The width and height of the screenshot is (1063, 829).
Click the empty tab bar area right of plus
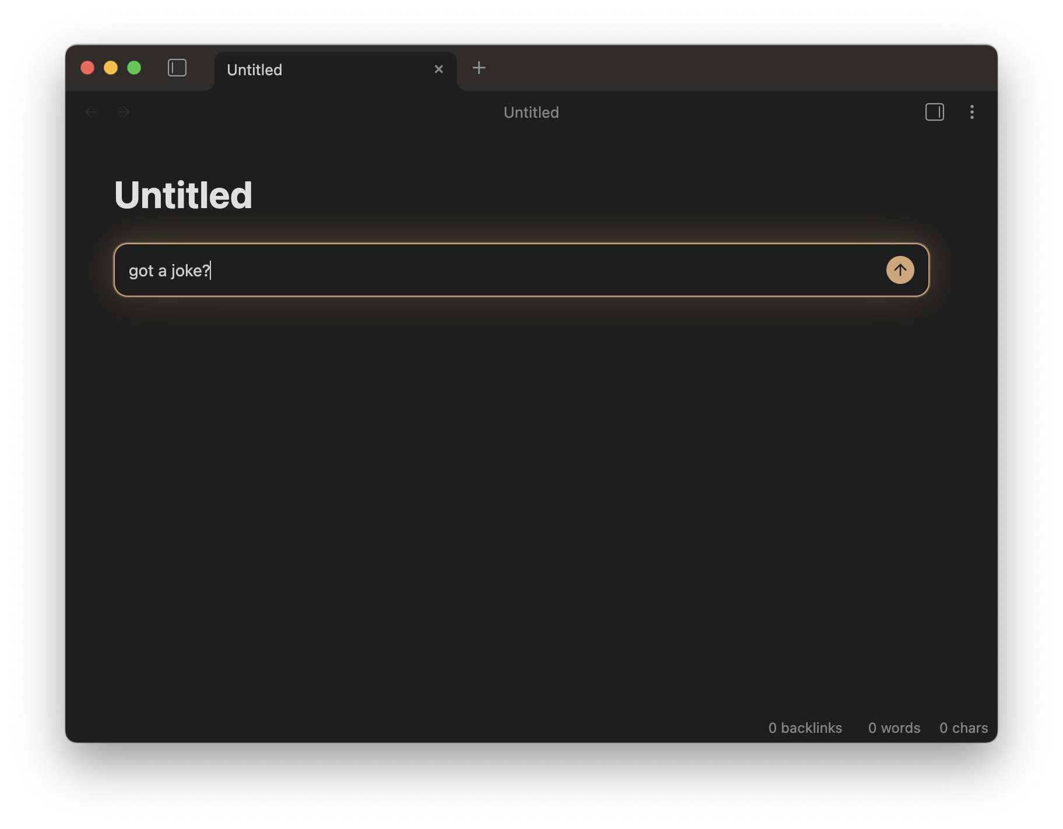pos(728,68)
